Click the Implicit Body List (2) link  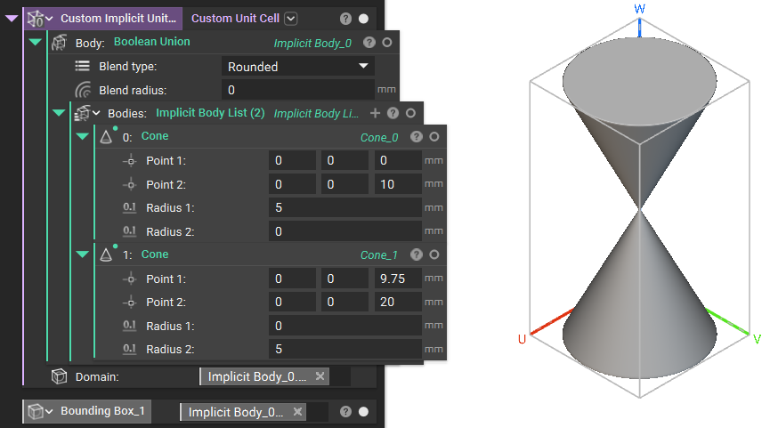point(210,113)
